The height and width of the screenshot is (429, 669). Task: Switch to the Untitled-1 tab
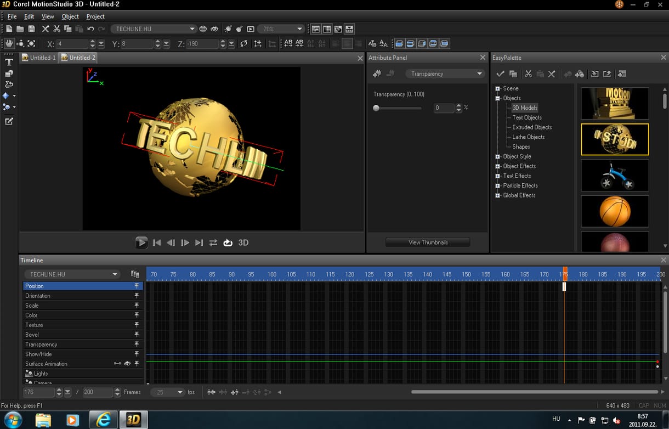click(38, 58)
